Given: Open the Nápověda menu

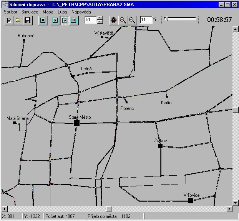Looking at the screenshot, I should [81, 12].
